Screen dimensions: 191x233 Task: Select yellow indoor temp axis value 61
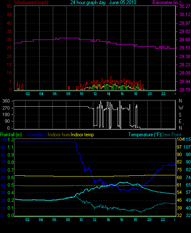(x=179, y=185)
